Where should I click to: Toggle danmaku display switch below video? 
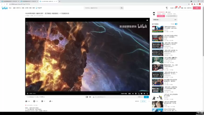coord(87,97)
